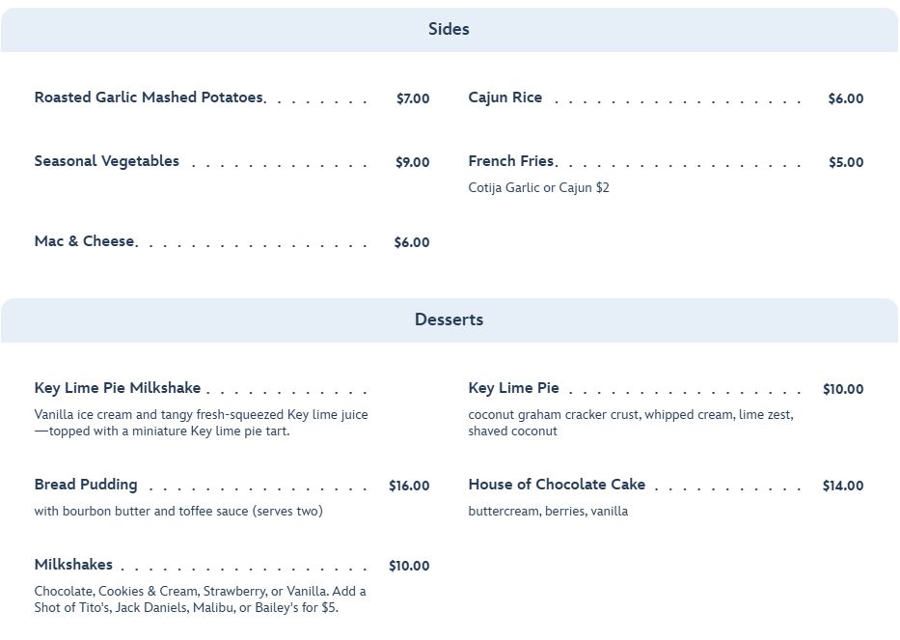The image size is (900, 640).
Task: Click the $16.00 Bread Pudding price
Action: click(409, 486)
